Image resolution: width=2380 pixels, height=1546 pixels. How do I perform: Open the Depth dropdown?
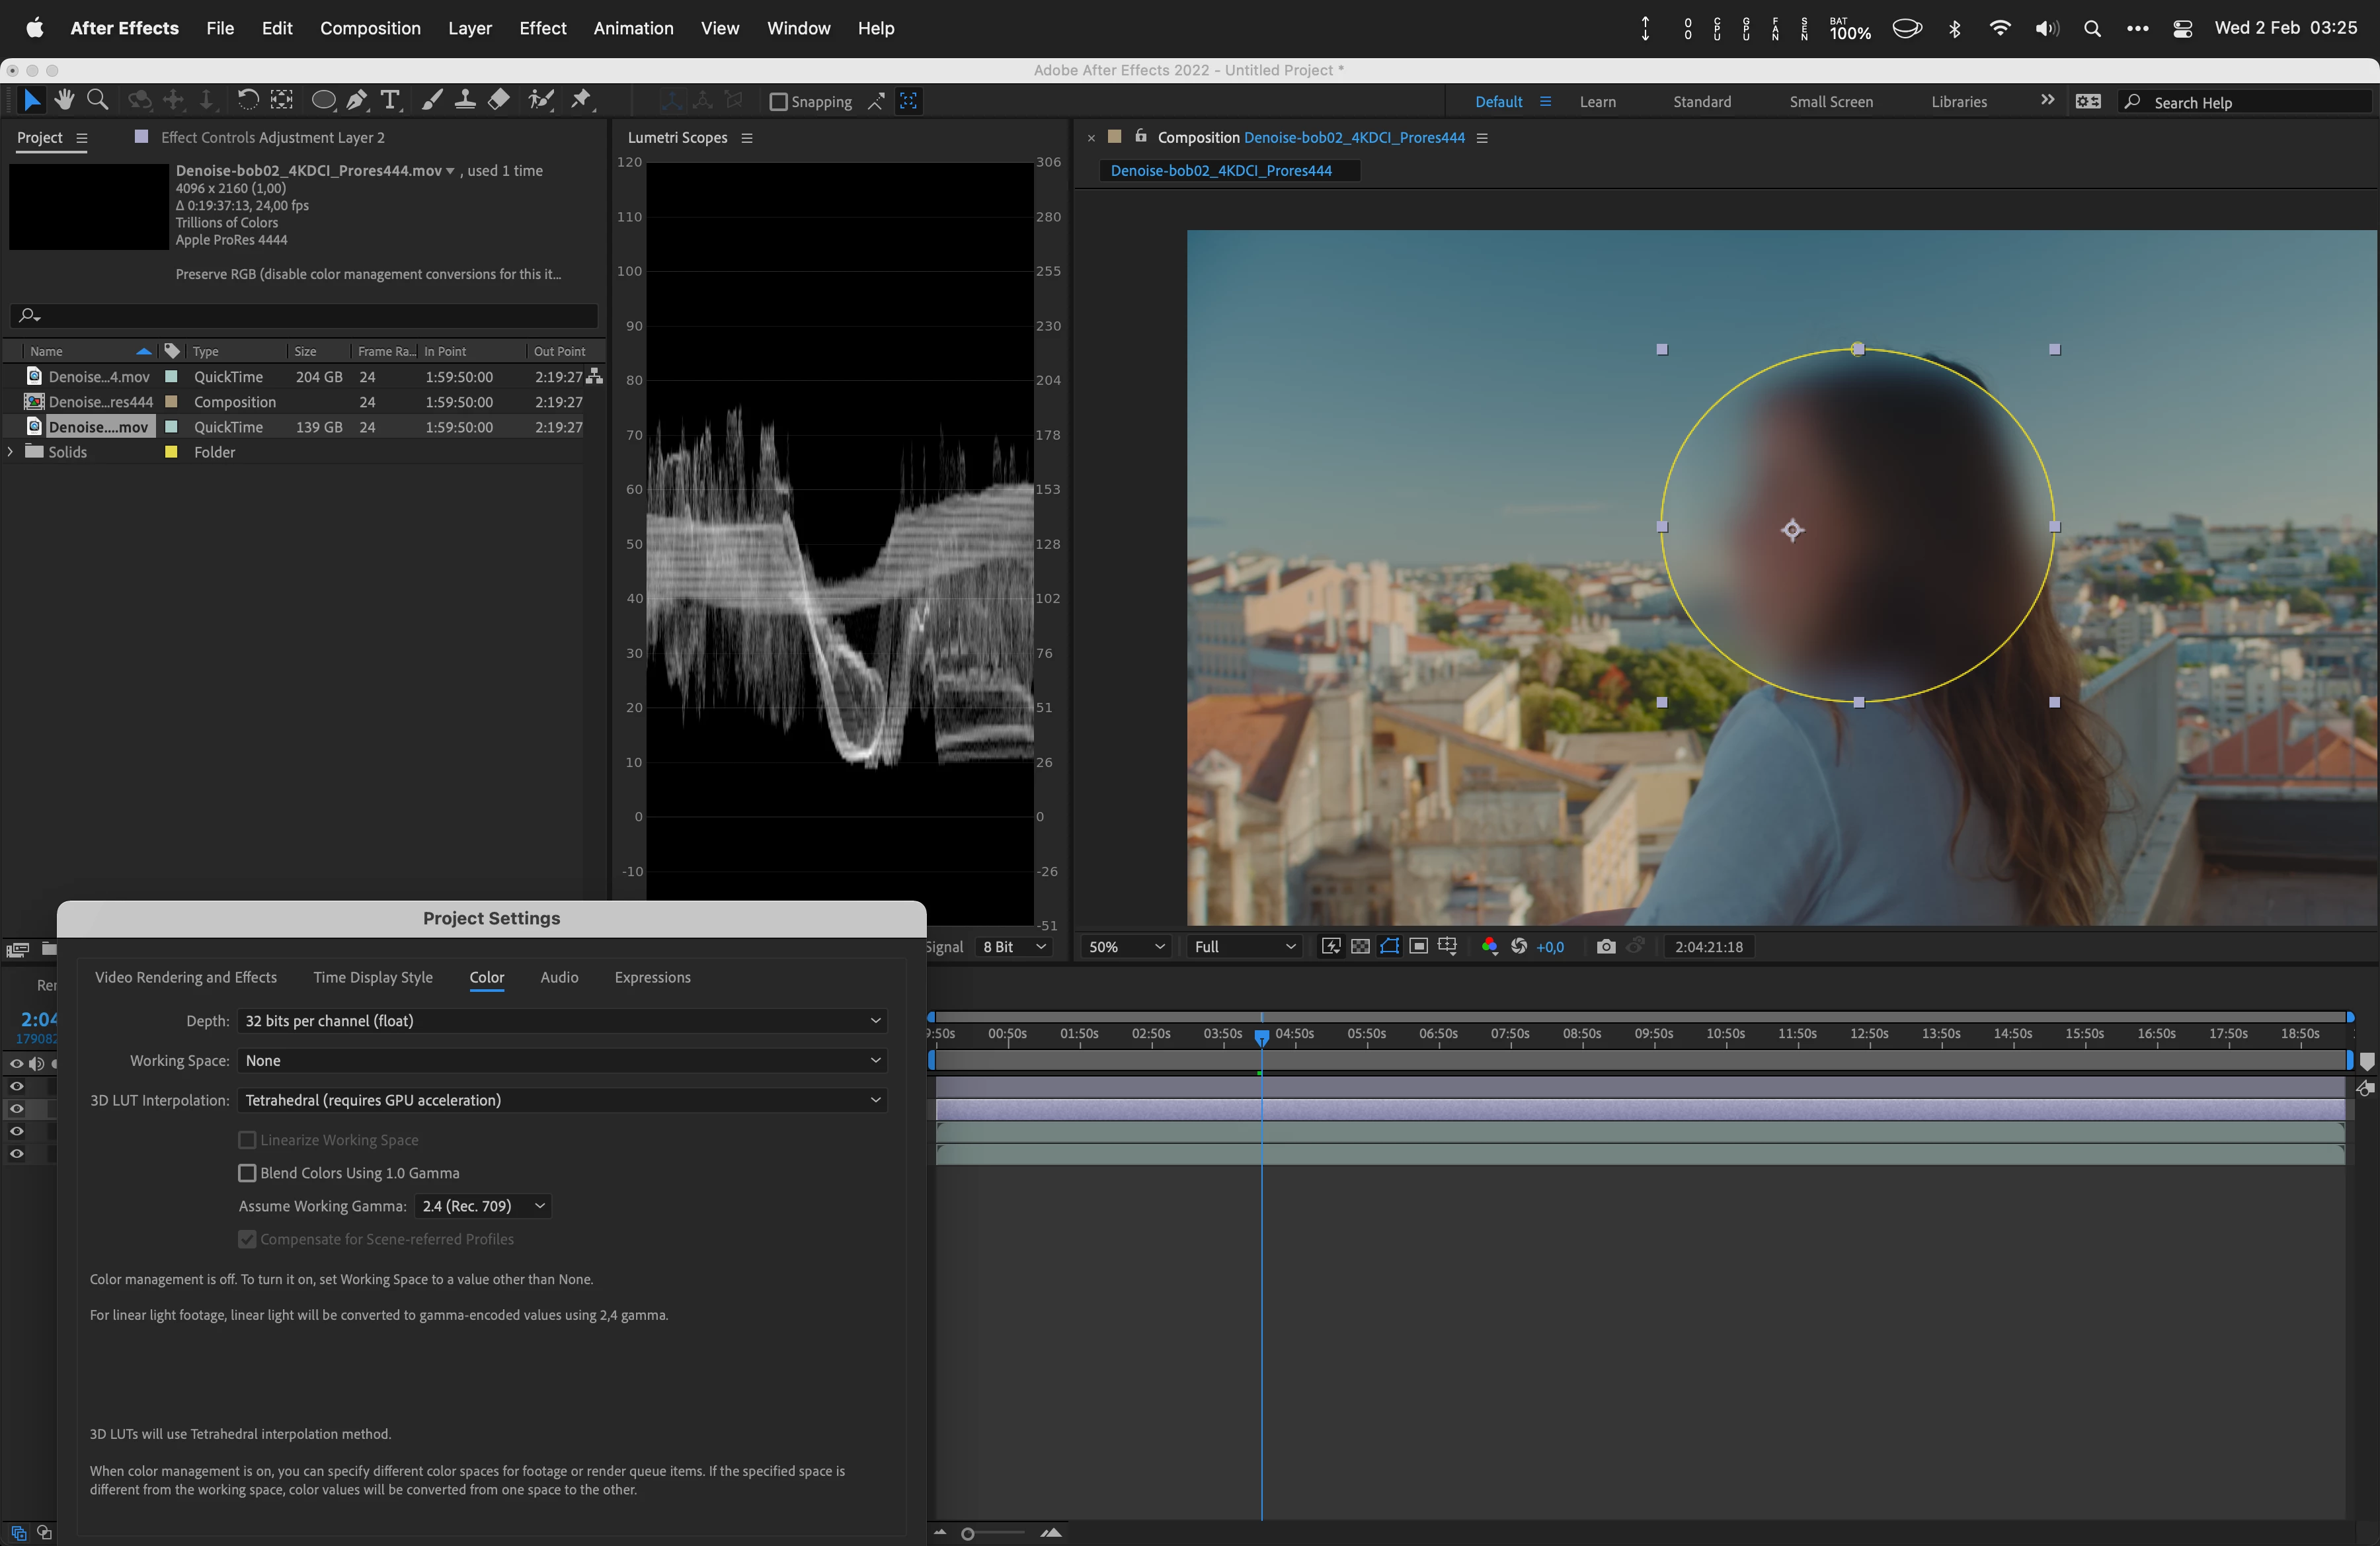562,1021
